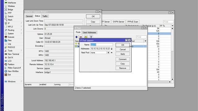Switch to General tab in Interface window
Viewport: 198px width, 111px height.
point(29,16)
